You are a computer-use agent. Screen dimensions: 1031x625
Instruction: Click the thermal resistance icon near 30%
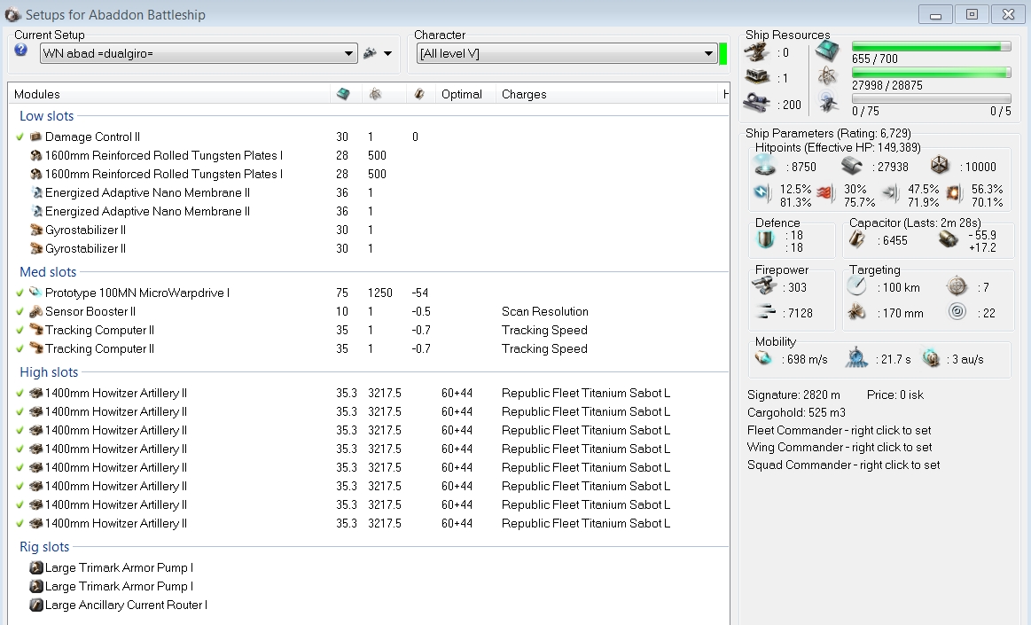click(824, 193)
